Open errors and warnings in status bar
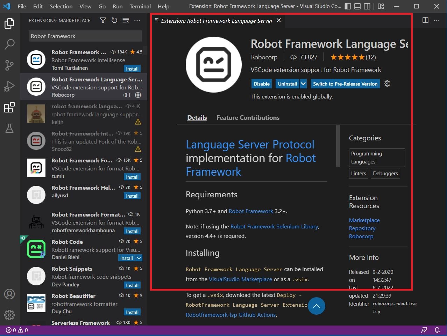The height and width of the screenshot is (336, 447). [17, 330]
